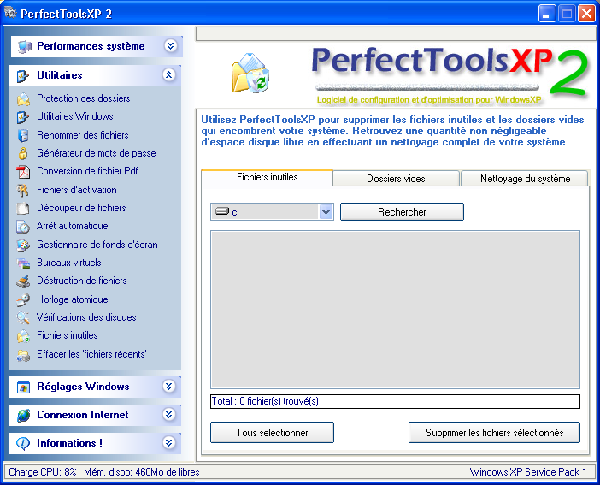Select the Fichiers inutiles tab
Screen dimensions: 600x485
pyautogui.click(x=267, y=178)
